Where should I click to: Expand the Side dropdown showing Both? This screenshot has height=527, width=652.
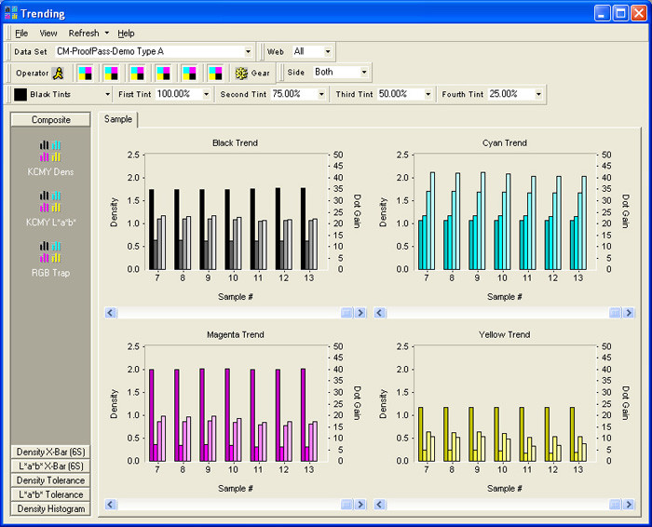pyautogui.click(x=363, y=73)
